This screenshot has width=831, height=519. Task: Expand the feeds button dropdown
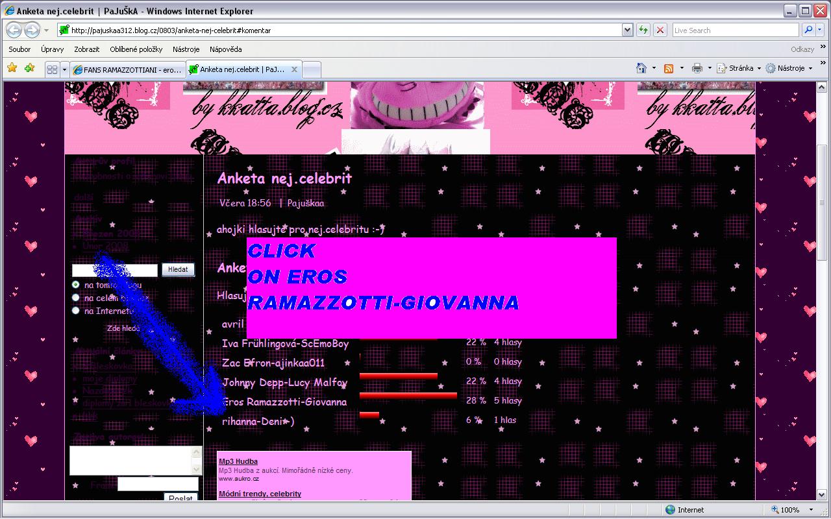coord(681,68)
